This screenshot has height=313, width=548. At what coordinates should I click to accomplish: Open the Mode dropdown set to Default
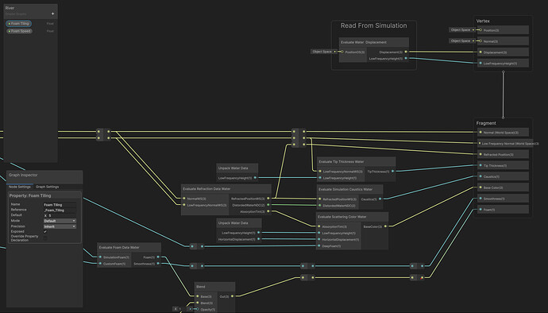(60, 221)
